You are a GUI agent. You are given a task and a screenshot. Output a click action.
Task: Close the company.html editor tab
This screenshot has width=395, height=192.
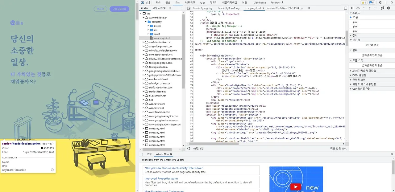(x=264, y=8)
